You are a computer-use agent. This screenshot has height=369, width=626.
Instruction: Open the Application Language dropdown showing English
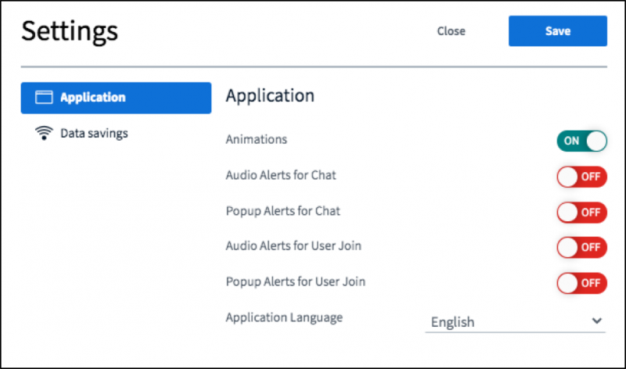(515, 321)
